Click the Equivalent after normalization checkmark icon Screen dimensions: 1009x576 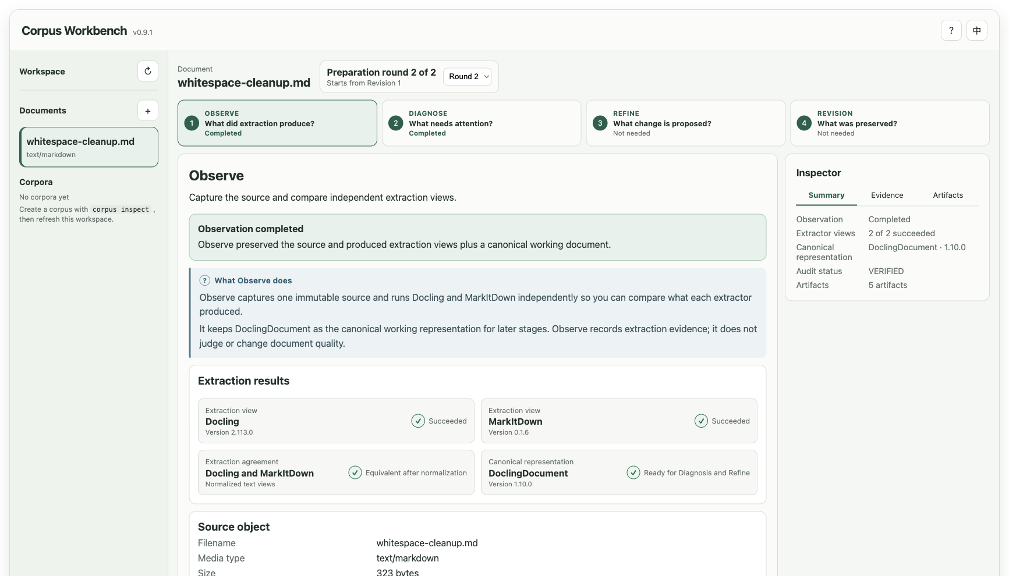(x=355, y=472)
